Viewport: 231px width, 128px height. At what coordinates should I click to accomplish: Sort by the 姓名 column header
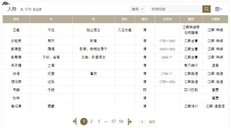(16, 19)
